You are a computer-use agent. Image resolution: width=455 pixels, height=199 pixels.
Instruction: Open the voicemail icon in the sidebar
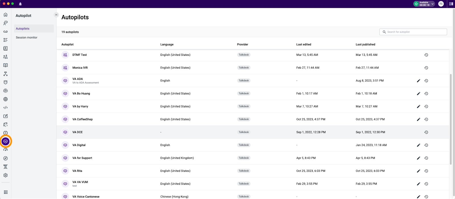point(5,31)
